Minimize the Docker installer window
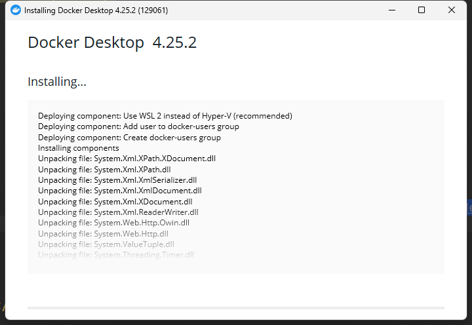This screenshot has height=325, width=472. coord(392,10)
